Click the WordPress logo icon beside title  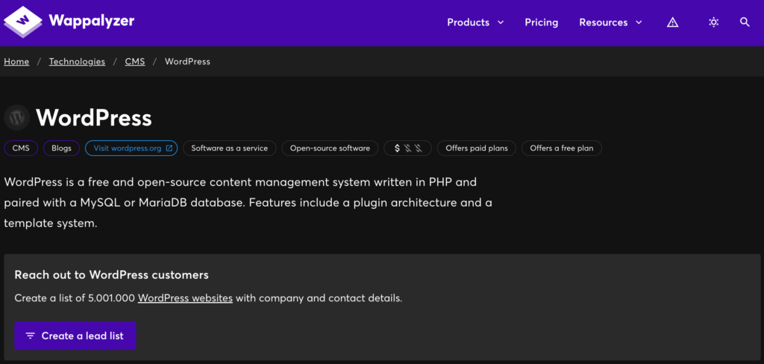pyautogui.click(x=17, y=117)
